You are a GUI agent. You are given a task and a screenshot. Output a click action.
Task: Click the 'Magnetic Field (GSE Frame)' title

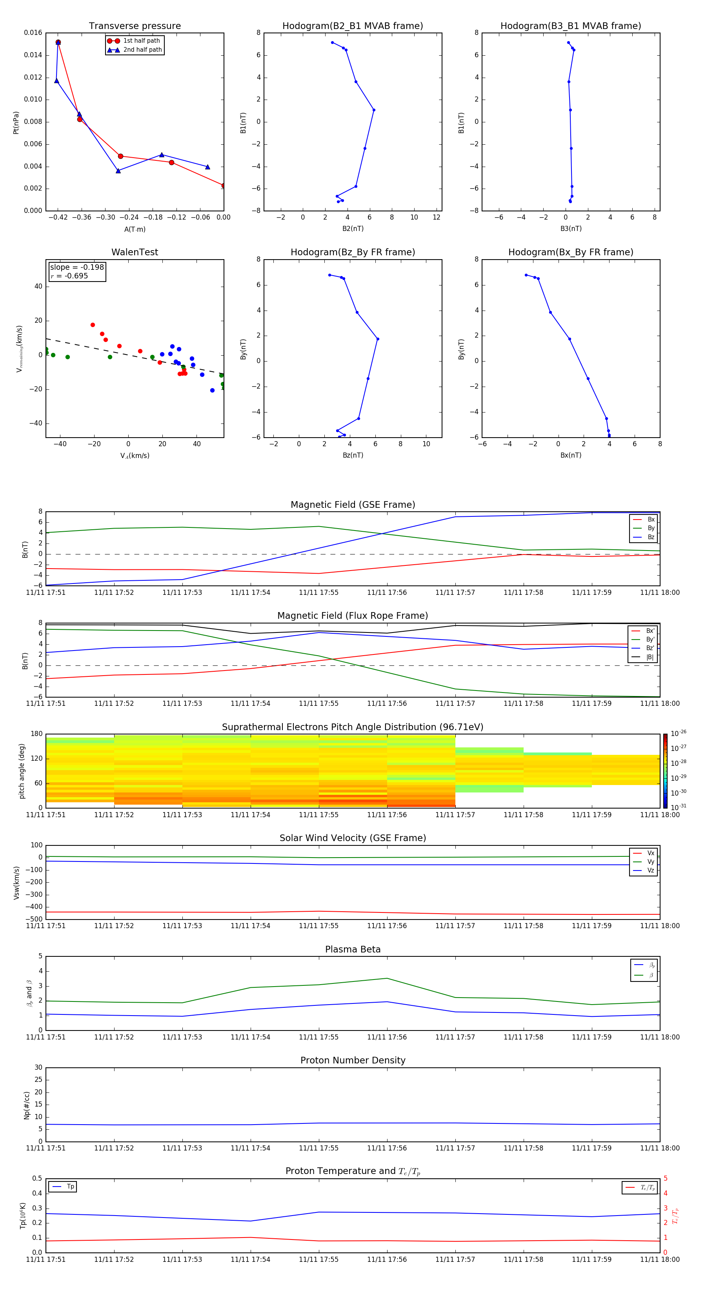coord(353,505)
